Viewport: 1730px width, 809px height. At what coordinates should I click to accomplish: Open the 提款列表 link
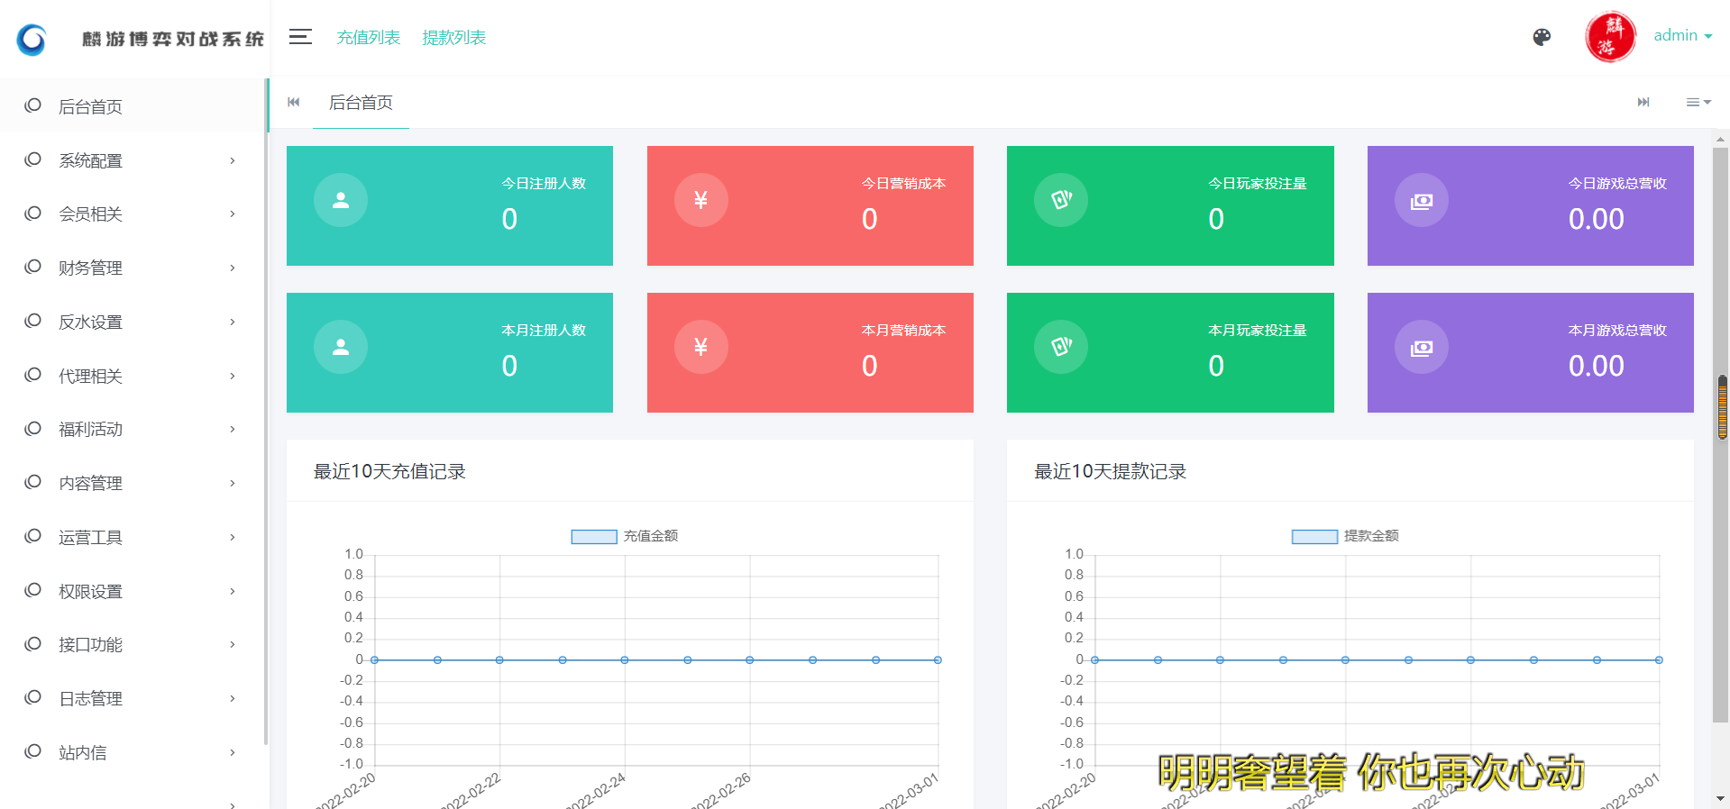click(x=453, y=38)
